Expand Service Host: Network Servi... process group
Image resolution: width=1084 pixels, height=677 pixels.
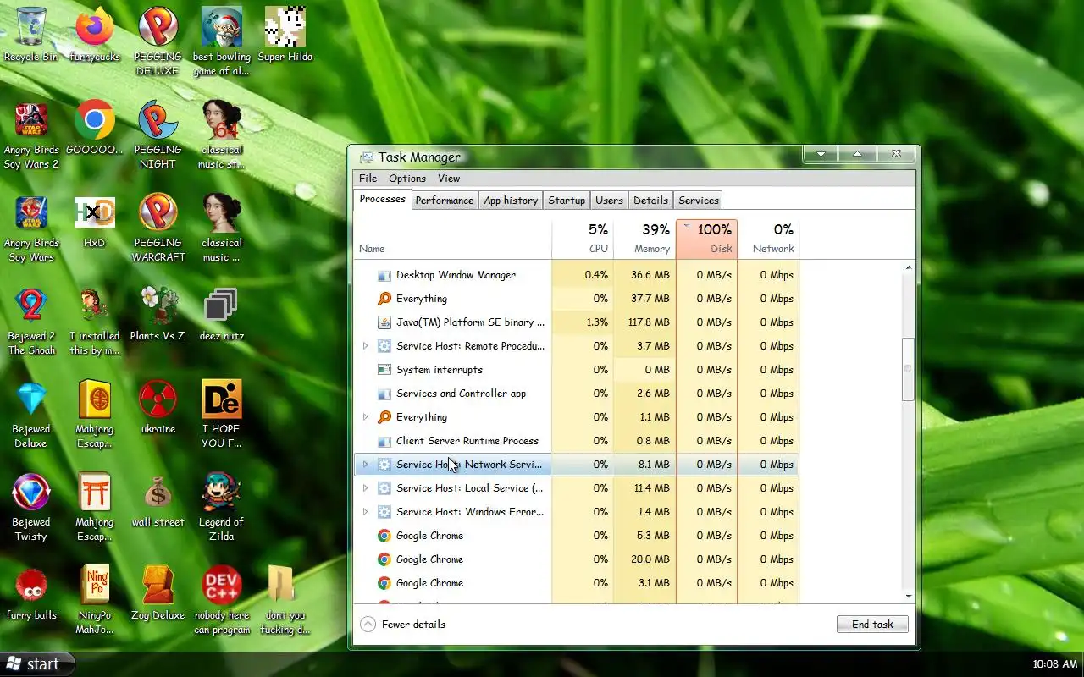(x=365, y=465)
